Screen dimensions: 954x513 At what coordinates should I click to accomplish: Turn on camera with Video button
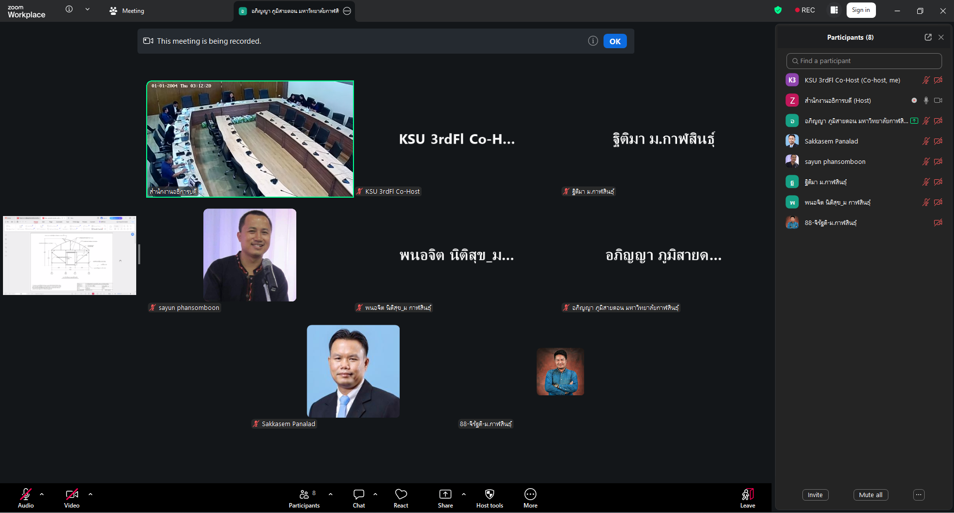[72, 495]
